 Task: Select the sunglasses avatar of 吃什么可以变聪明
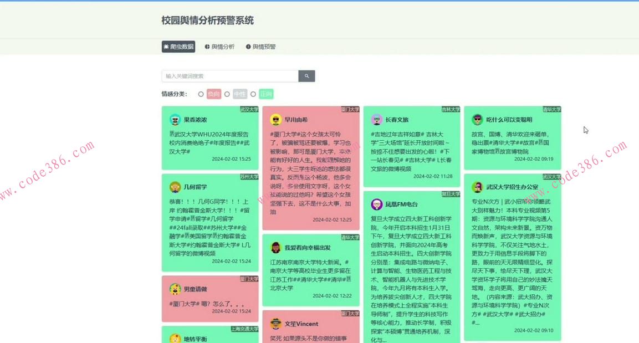pos(477,119)
